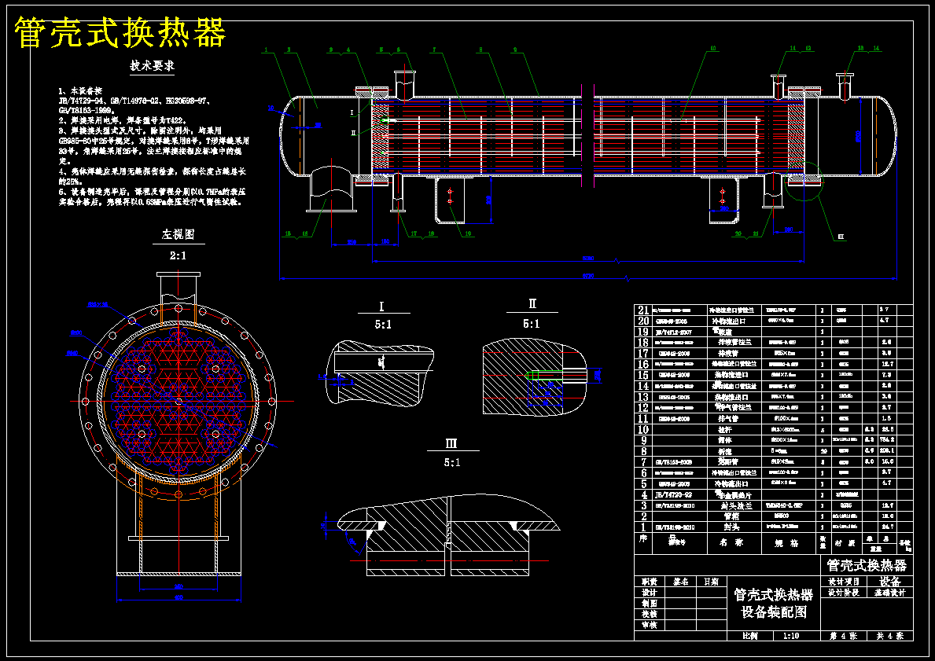Click the 左视图 view label
The width and height of the screenshot is (935, 661).
(178, 235)
